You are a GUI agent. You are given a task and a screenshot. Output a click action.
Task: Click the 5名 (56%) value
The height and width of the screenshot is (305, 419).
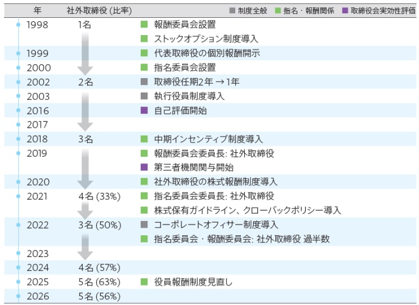[x=99, y=296]
